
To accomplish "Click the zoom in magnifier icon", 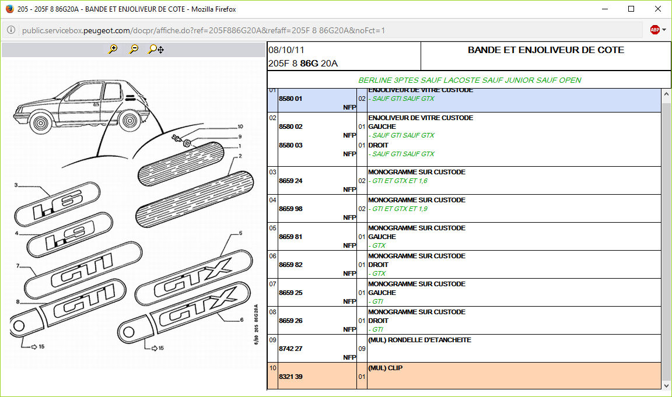I will [x=113, y=50].
